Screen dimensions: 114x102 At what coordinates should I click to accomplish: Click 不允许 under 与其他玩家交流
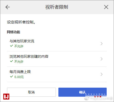[19, 46]
